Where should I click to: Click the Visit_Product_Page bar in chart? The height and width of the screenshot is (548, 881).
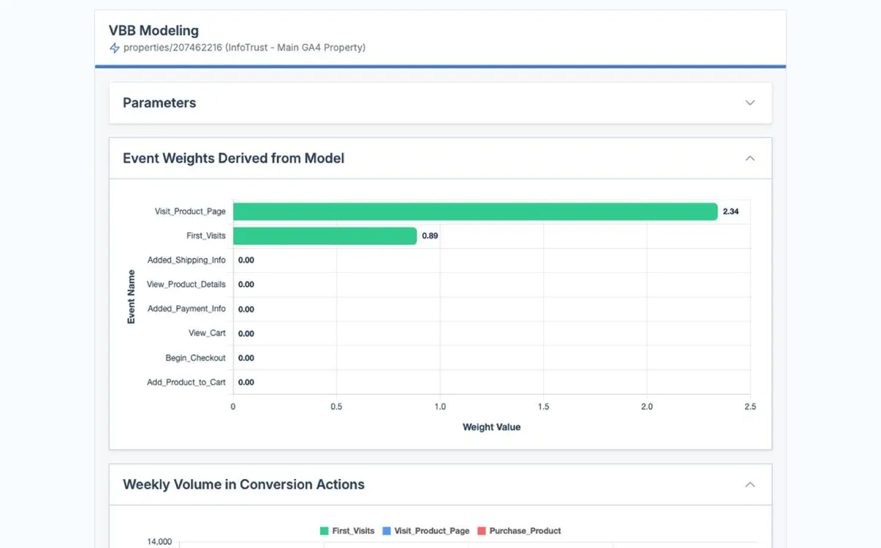click(x=474, y=211)
